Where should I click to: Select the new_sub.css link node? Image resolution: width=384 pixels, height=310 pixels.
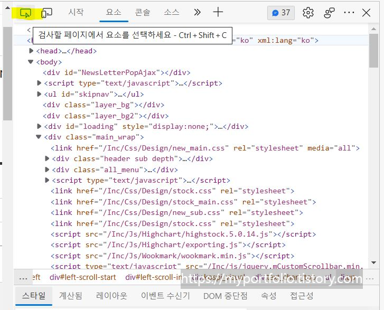pyautogui.click(x=177, y=212)
